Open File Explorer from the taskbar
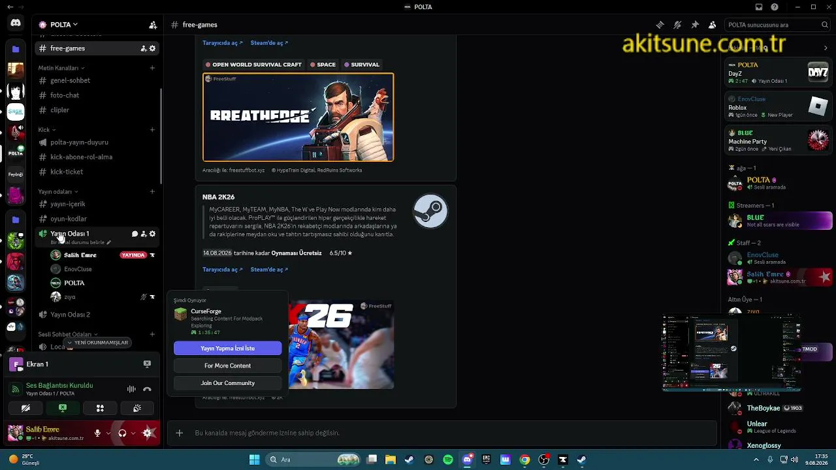Image resolution: width=836 pixels, height=470 pixels. tap(391, 460)
